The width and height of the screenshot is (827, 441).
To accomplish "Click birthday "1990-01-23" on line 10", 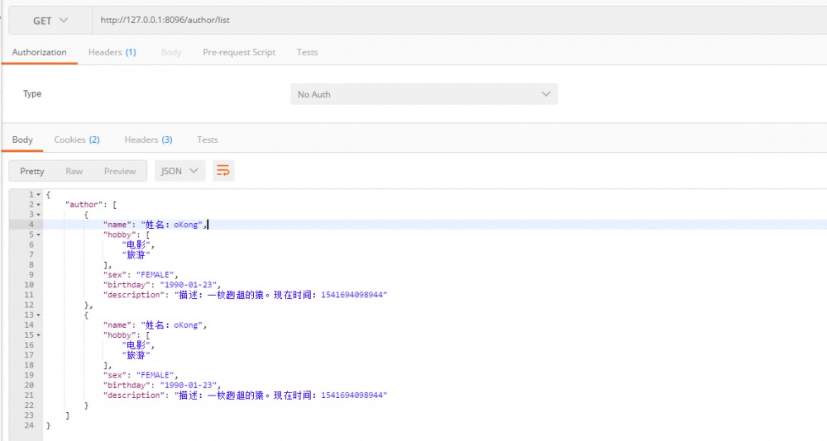I will coord(189,285).
